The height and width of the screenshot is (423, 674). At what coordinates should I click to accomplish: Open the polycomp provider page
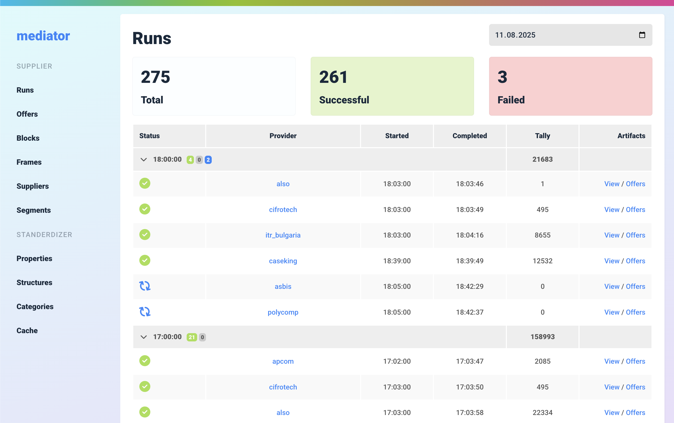coord(283,312)
